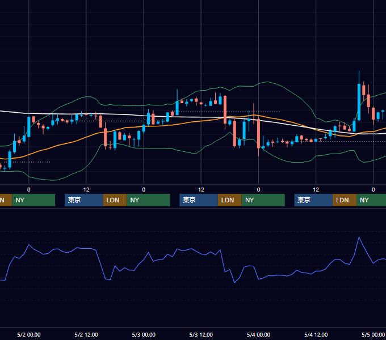Select the NY session block spanning 5/2 00:00
Screen dimensions: 386x340
tap(33, 200)
